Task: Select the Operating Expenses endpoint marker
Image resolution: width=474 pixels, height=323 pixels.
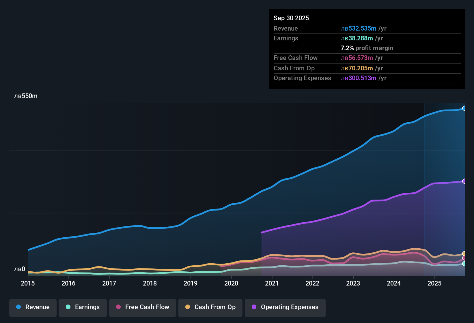Action: pos(464,181)
